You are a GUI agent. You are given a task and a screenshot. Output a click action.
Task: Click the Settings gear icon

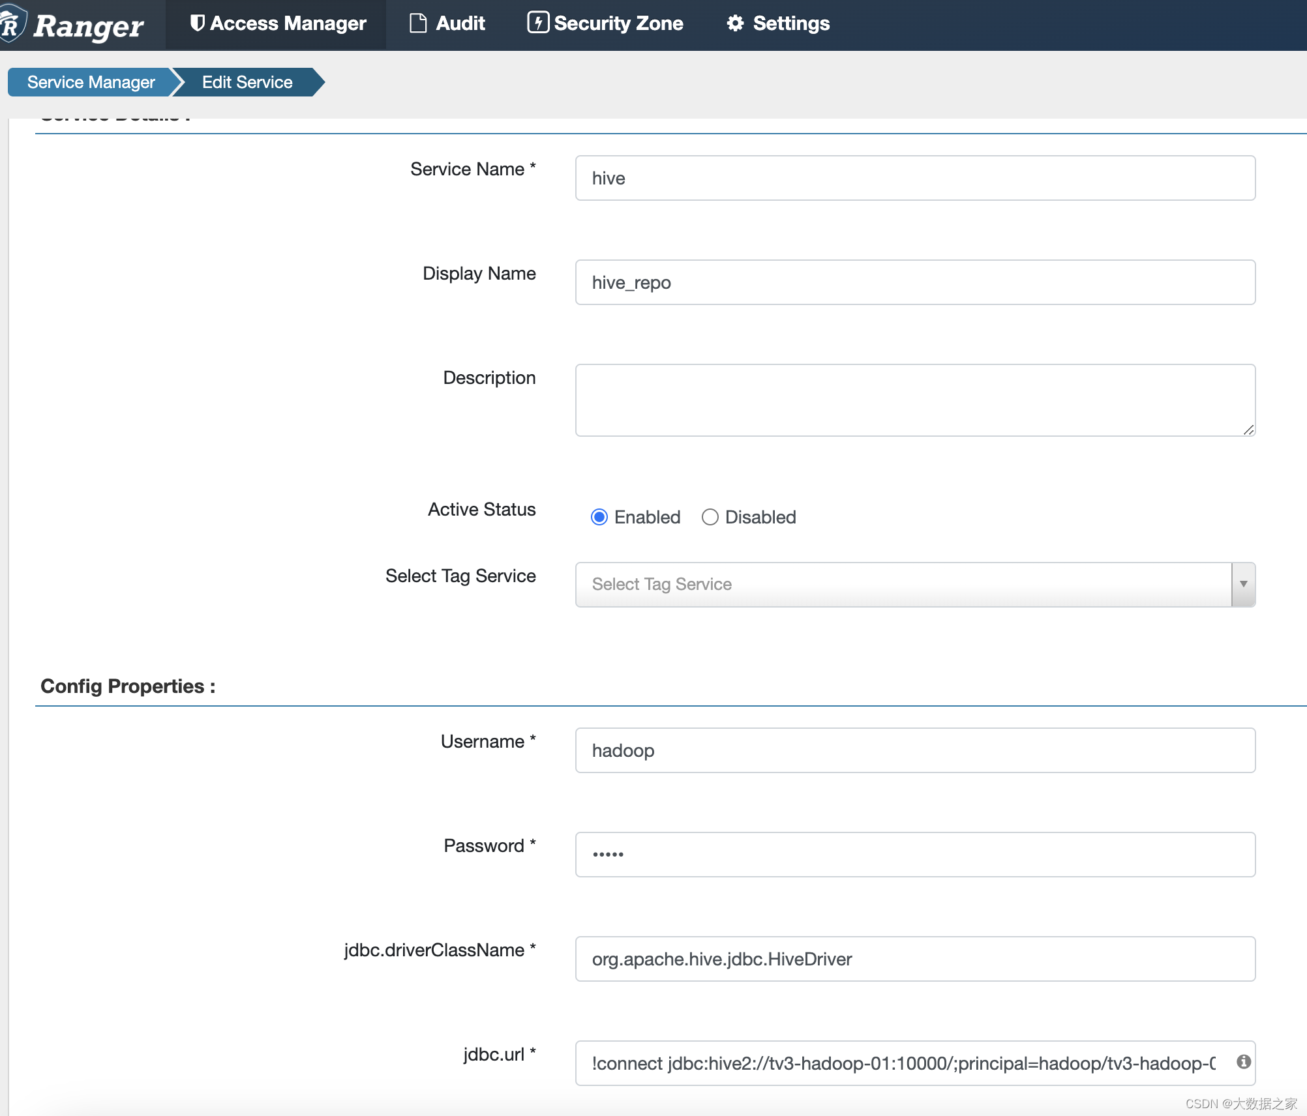(736, 24)
